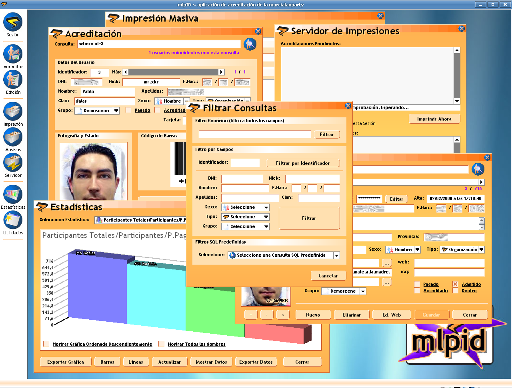Expand the Sexo dropdown in Filtrar Consultas

(266, 208)
